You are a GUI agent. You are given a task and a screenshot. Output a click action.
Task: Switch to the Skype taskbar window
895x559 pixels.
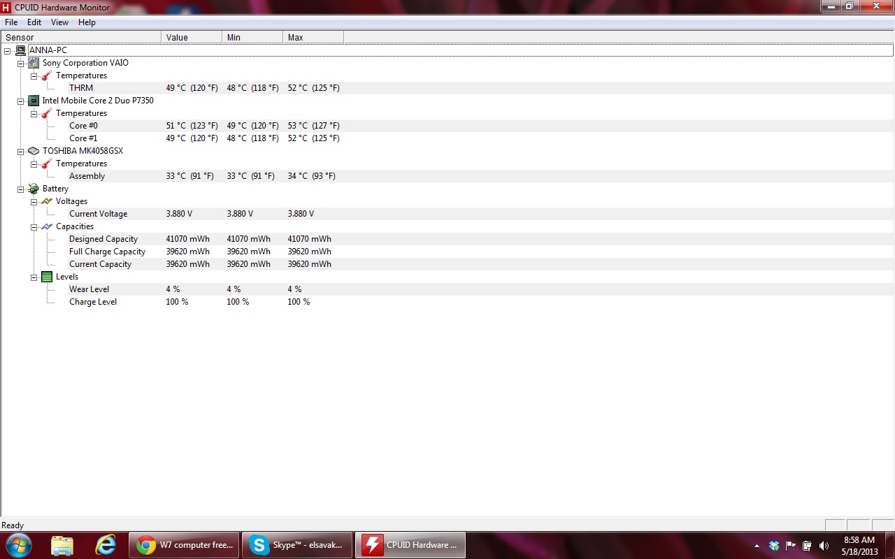(298, 545)
